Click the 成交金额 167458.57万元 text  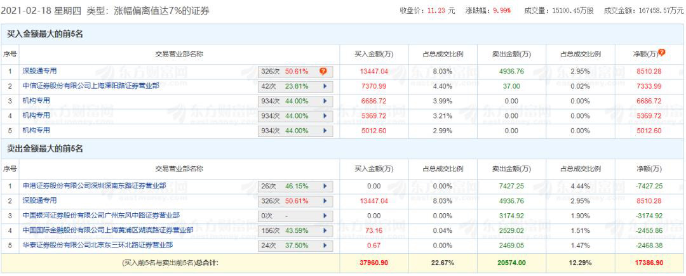click(643, 11)
